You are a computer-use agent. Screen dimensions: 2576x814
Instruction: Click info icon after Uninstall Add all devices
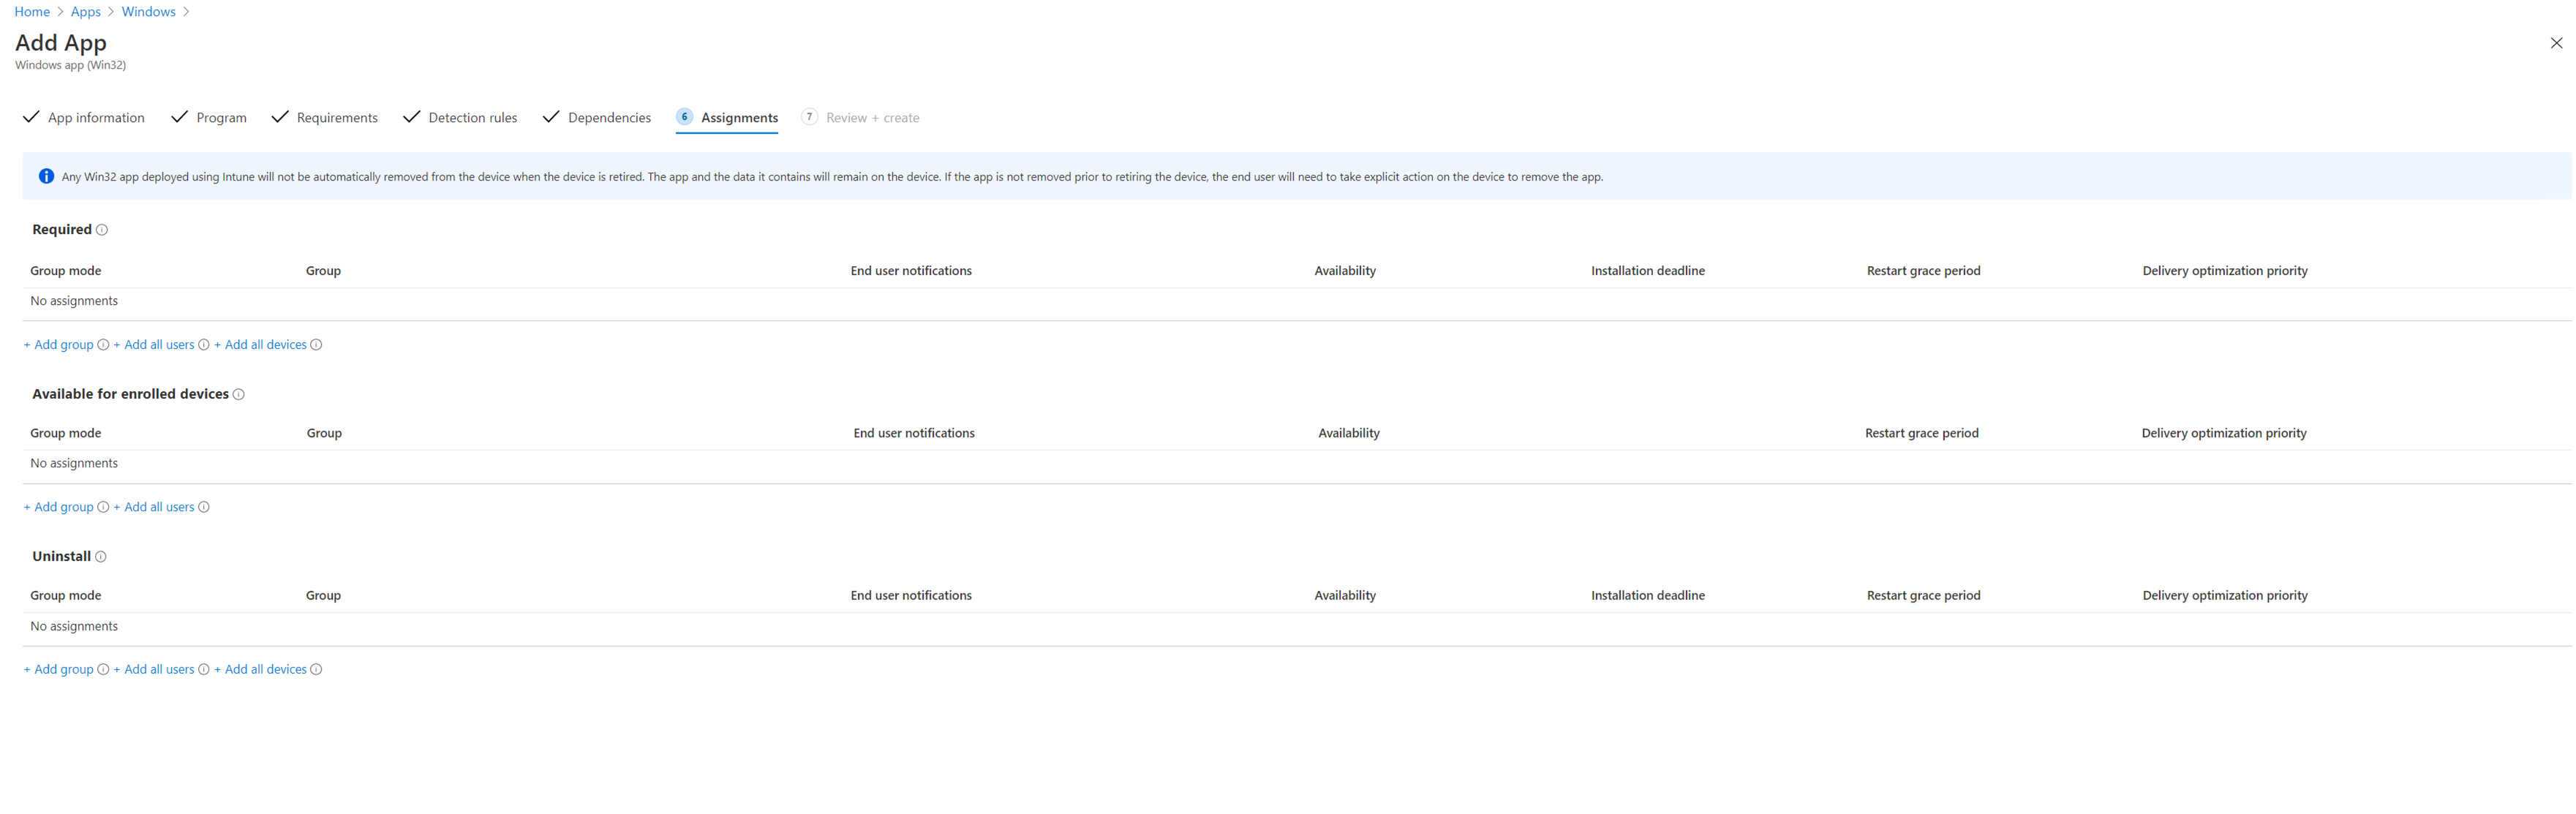(316, 670)
